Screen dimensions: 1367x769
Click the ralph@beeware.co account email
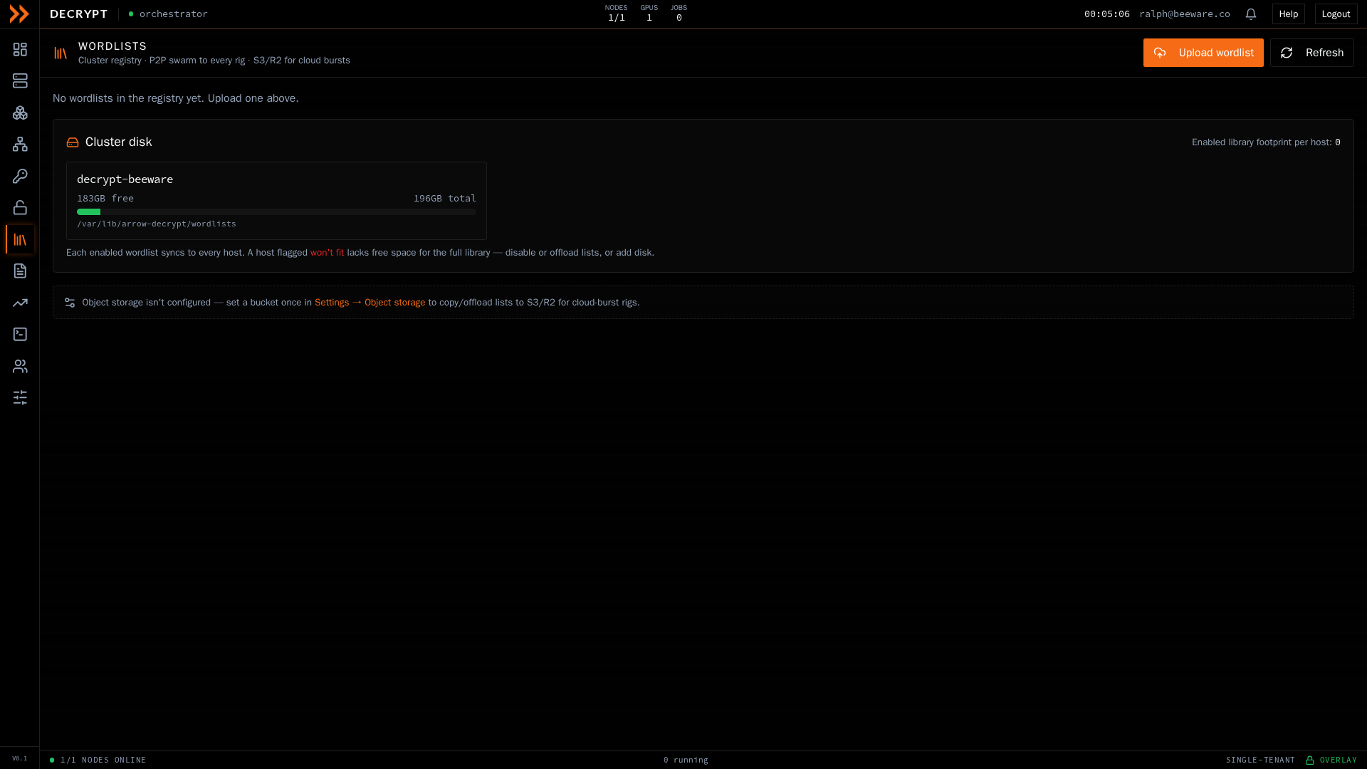click(x=1184, y=14)
